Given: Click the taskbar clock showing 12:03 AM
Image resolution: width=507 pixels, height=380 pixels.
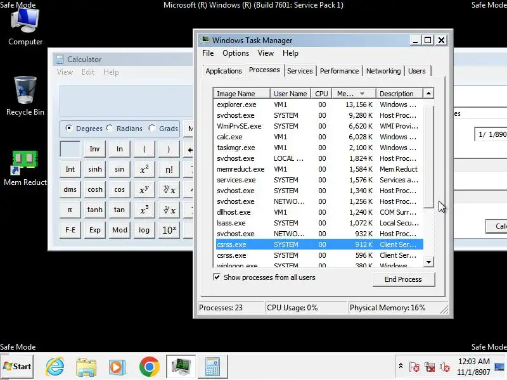Looking at the screenshot, I should pos(473,367).
